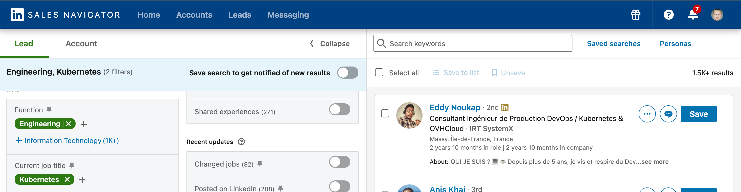Message Eddy Noukap via chat icon
The width and height of the screenshot is (741, 192).
click(668, 114)
